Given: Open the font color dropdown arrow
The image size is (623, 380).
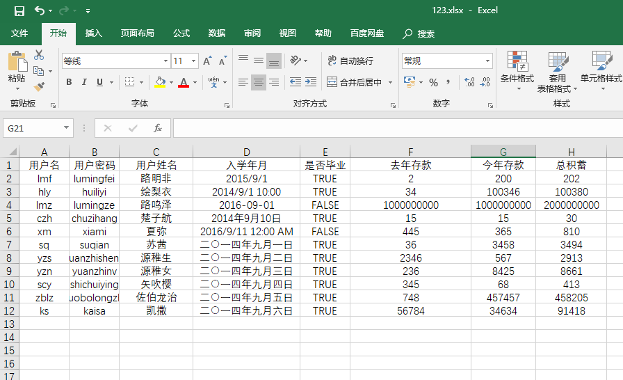Looking at the screenshot, I should tap(195, 82).
